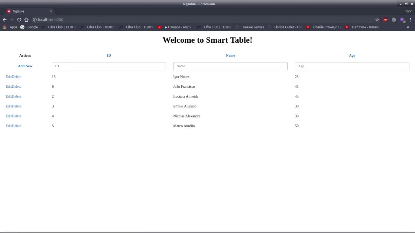Delete the Nicolas Alexandre row

(17, 116)
